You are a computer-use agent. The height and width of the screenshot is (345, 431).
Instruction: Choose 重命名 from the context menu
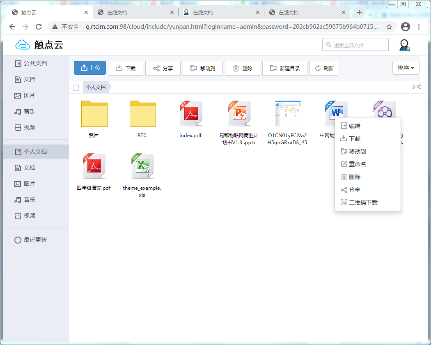[357, 164]
